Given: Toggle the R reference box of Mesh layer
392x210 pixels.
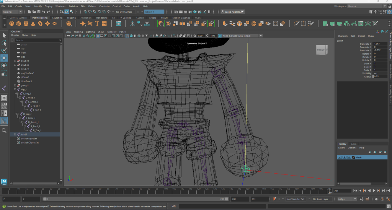Looking at the screenshot, I should 349,158.
